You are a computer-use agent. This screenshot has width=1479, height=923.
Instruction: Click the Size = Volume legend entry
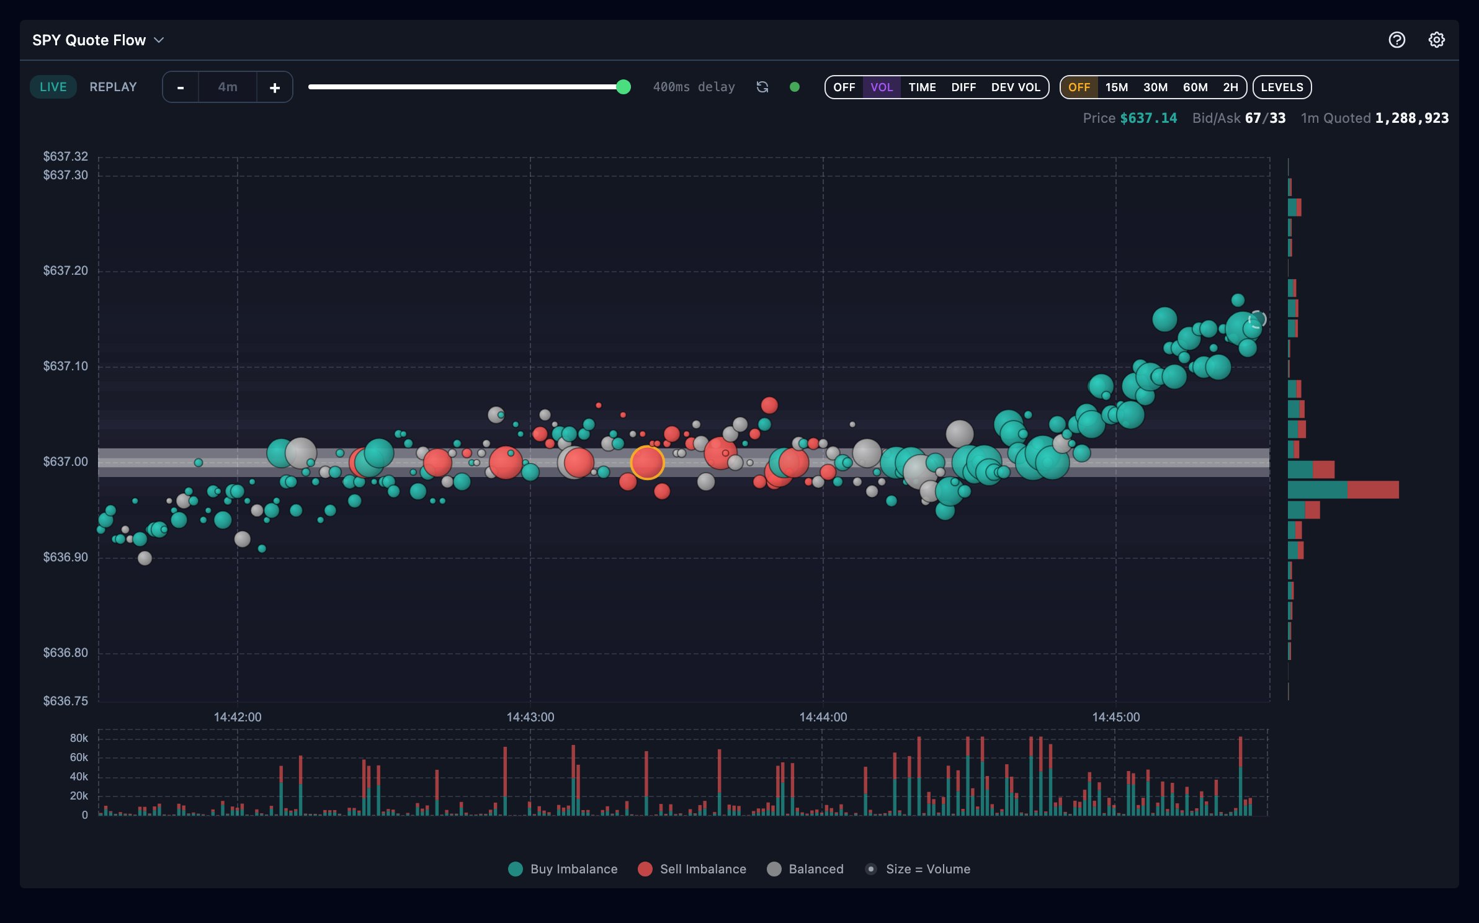[x=918, y=869]
